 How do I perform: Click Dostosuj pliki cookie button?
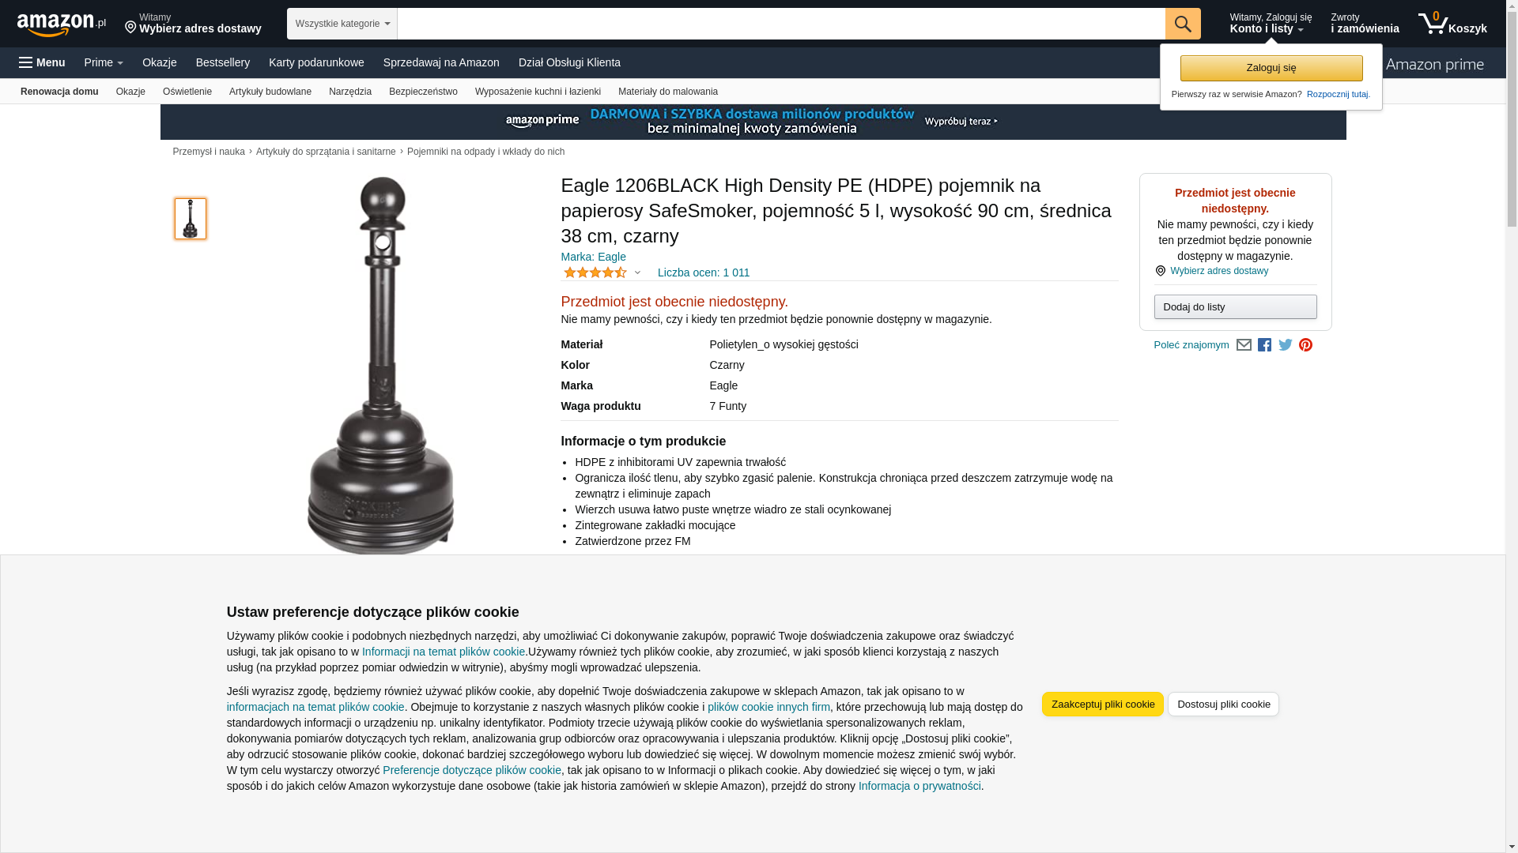pyautogui.click(x=1224, y=705)
